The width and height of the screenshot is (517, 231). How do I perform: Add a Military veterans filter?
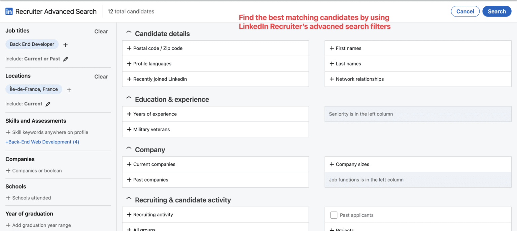[x=151, y=129]
